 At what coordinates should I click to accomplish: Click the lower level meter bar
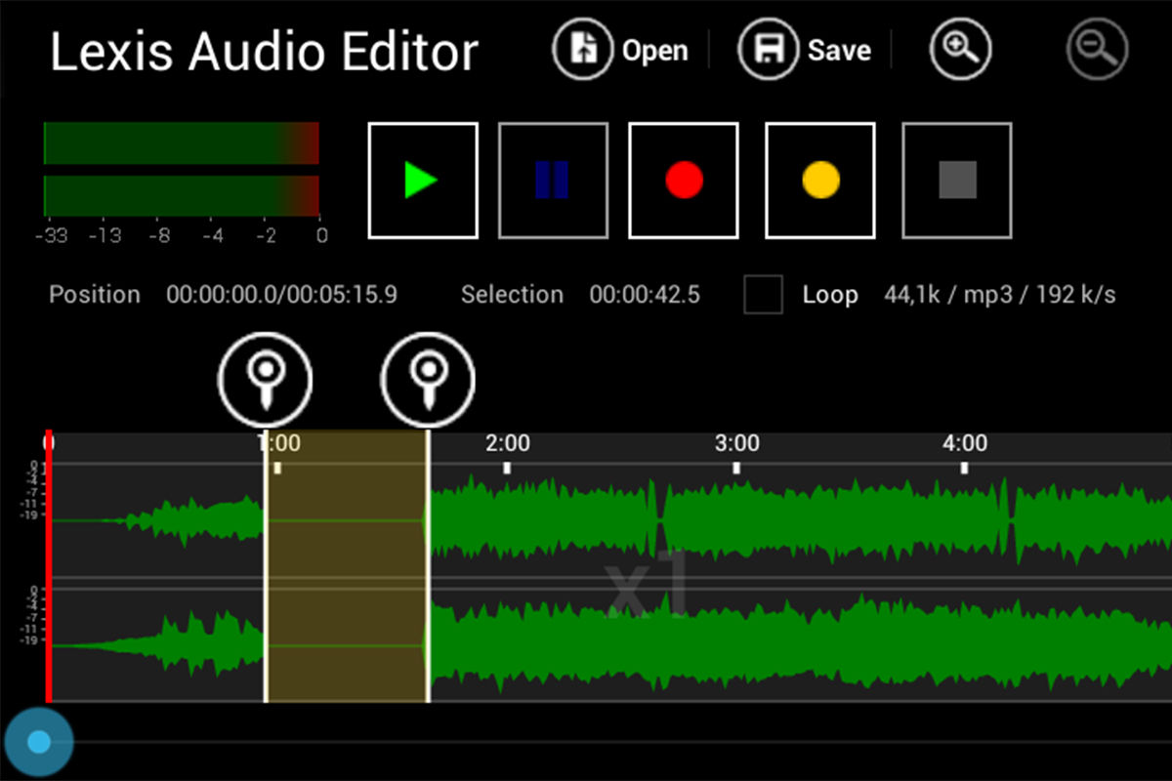(x=182, y=195)
